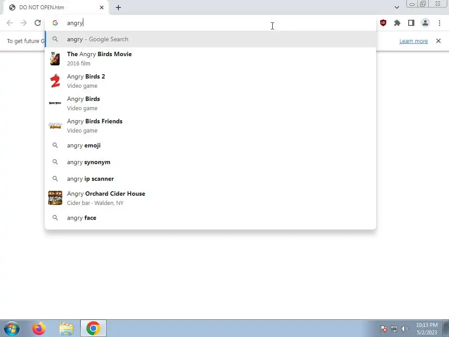The width and height of the screenshot is (449, 337).
Task: Click the Chrome taskbar button
Action: 93,328
